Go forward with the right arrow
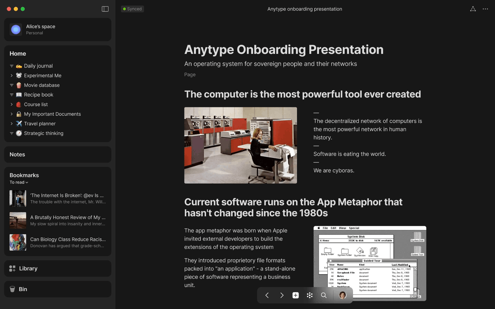Screen dimensions: 495x309 coord(282,295)
